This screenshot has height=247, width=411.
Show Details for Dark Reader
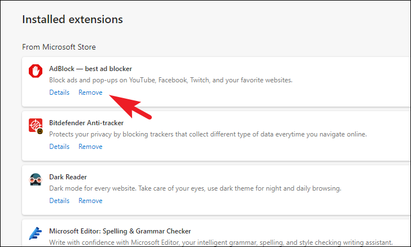pyautogui.click(x=59, y=201)
